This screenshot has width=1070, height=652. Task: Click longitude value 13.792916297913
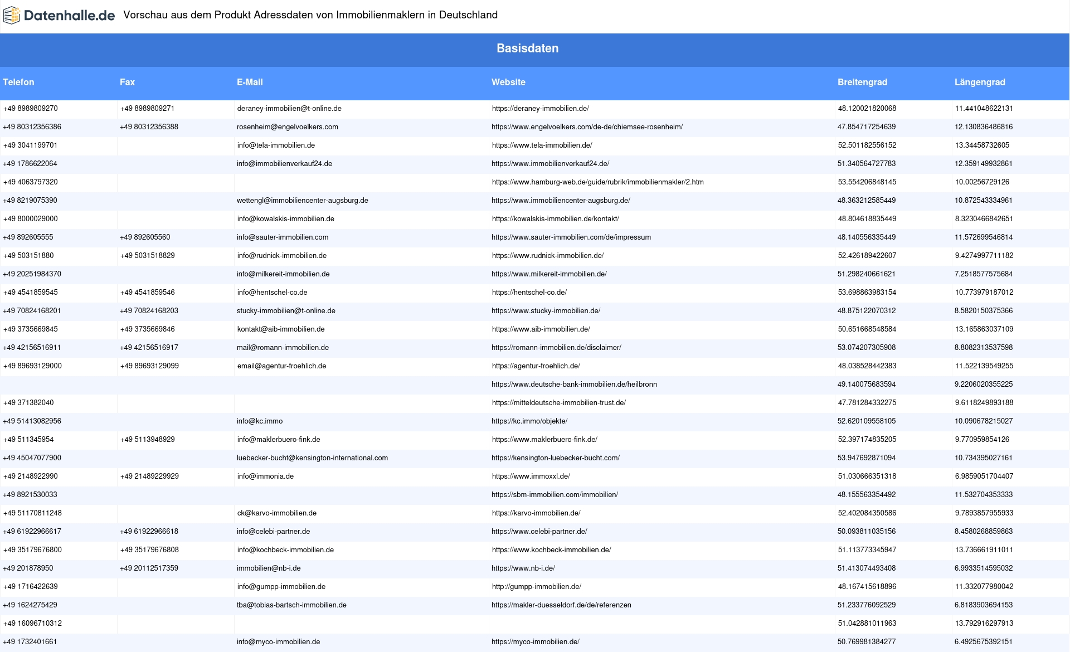pyautogui.click(x=984, y=624)
